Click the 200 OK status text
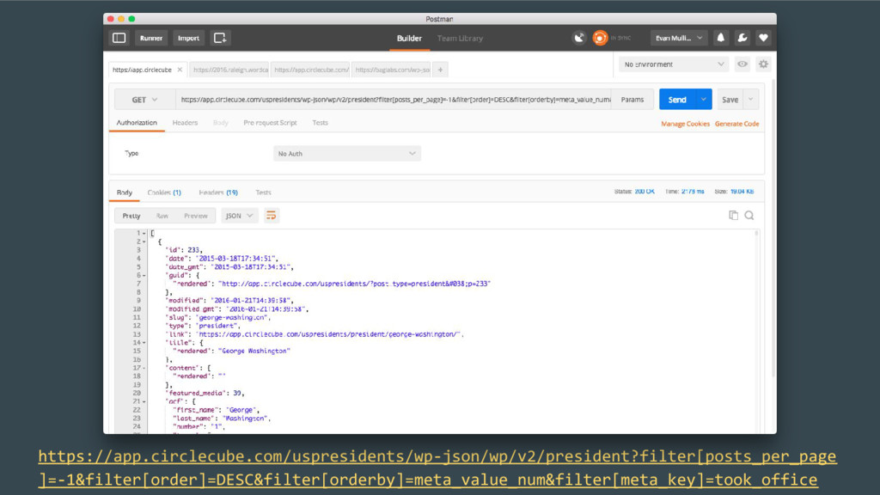The width and height of the screenshot is (880, 495). coord(645,192)
